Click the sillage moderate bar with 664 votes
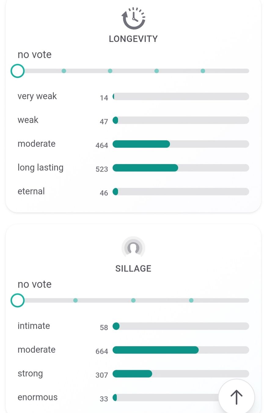Image resolution: width=267 pixels, height=413 pixels. [x=181, y=350]
